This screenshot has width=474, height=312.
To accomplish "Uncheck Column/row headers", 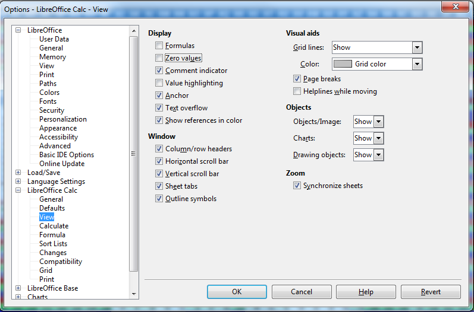I will (159, 149).
